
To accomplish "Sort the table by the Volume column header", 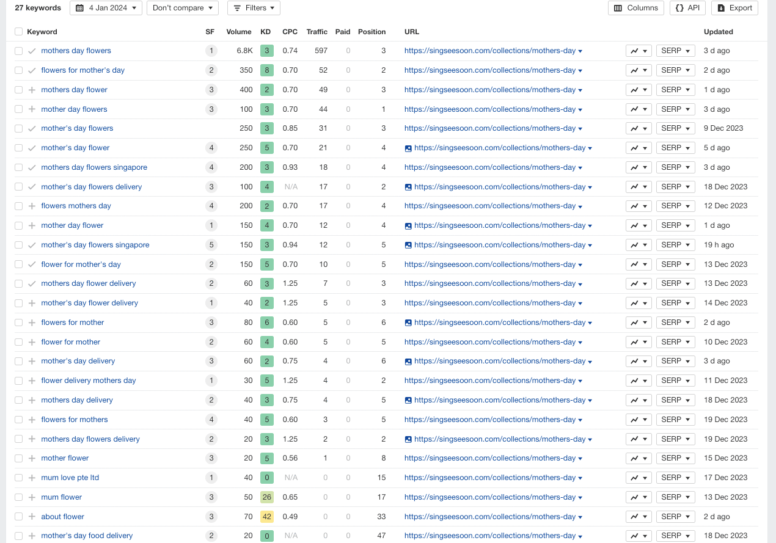I will coord(238,32).
